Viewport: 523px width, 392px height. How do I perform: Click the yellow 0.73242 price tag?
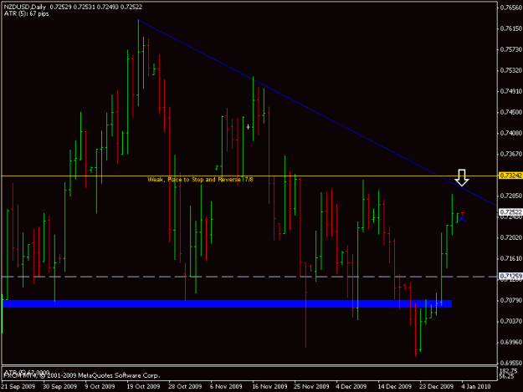(510, 176)
